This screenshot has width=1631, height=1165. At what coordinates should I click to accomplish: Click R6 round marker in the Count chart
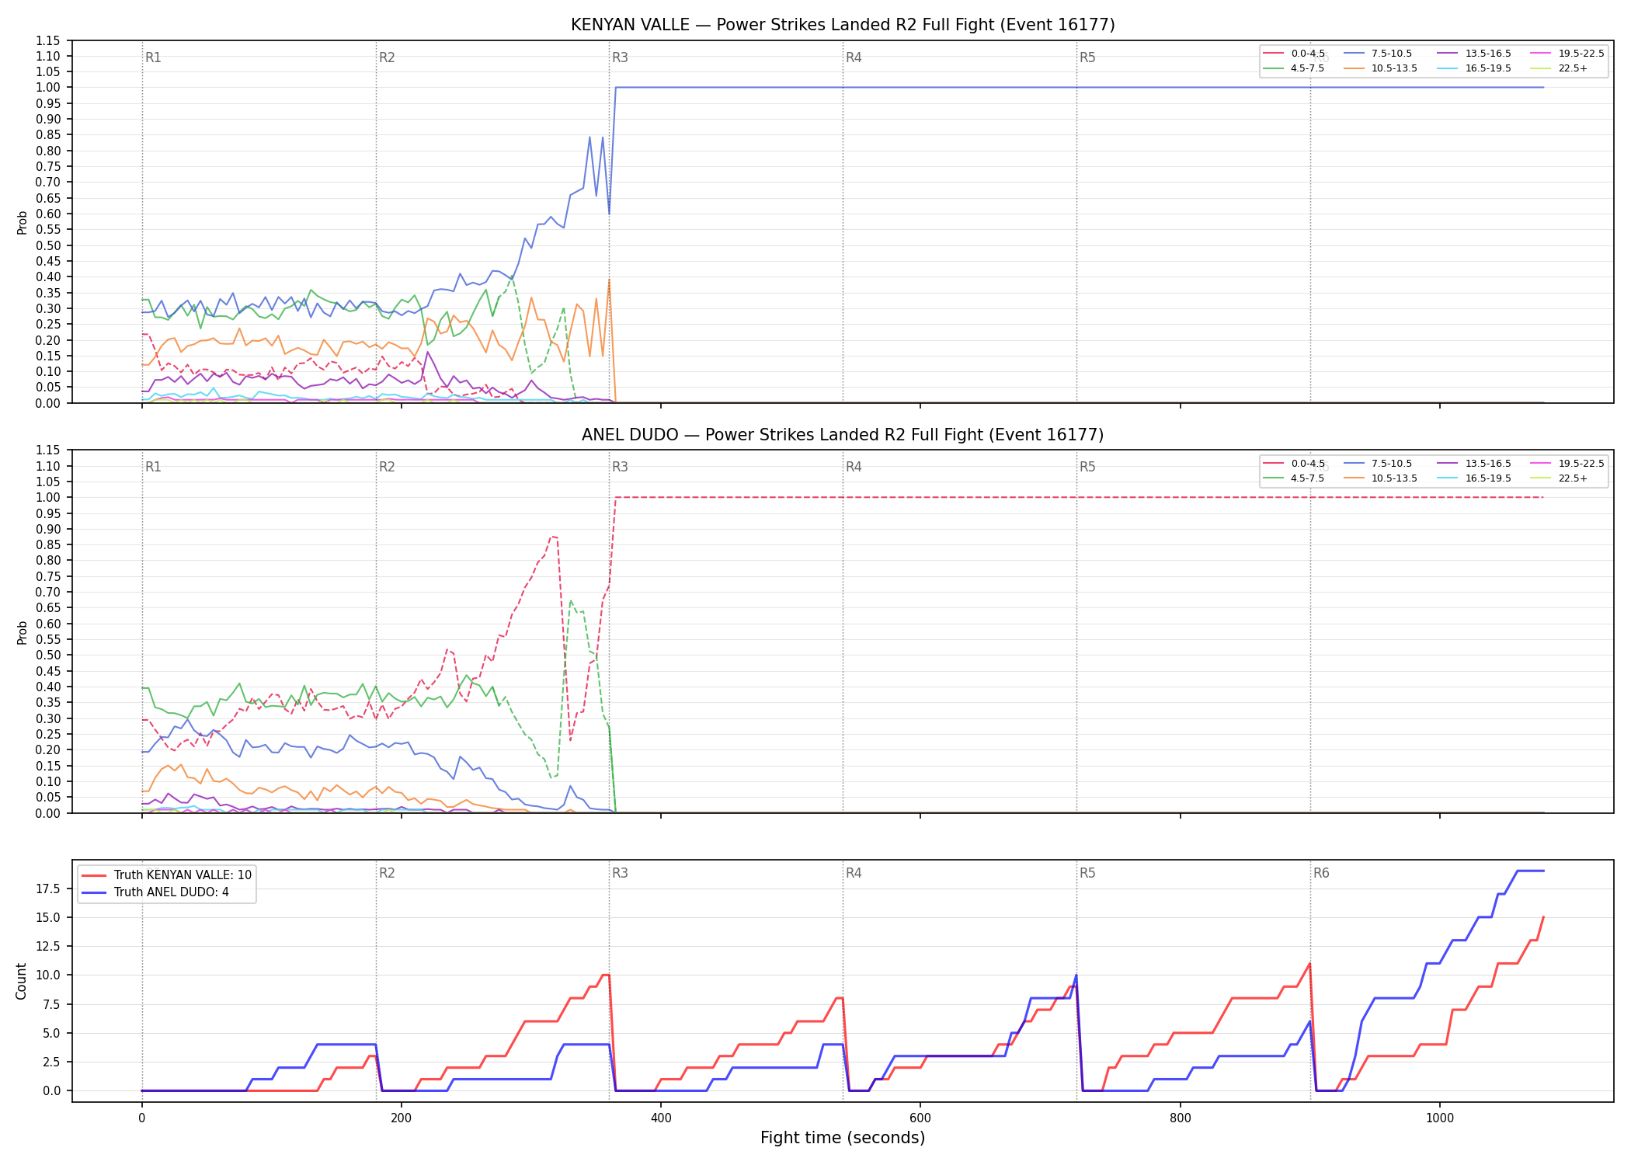click(1321, 873)
